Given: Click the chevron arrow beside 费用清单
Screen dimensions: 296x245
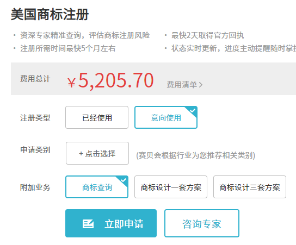Looking at the screenshot, I should [x=200, y=85].
